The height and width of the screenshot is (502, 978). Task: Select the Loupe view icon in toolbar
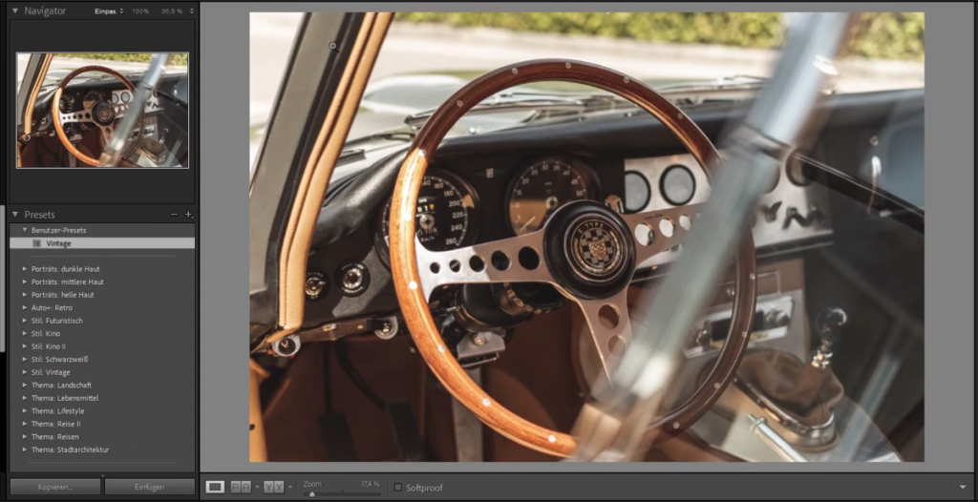point(215,487)
